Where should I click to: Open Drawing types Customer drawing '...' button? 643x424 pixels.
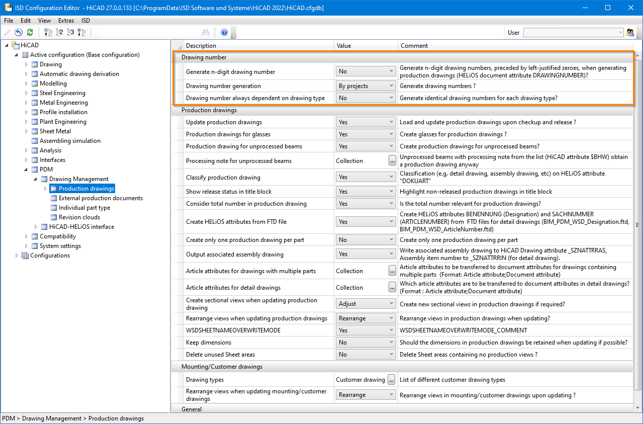pos(392,380)
